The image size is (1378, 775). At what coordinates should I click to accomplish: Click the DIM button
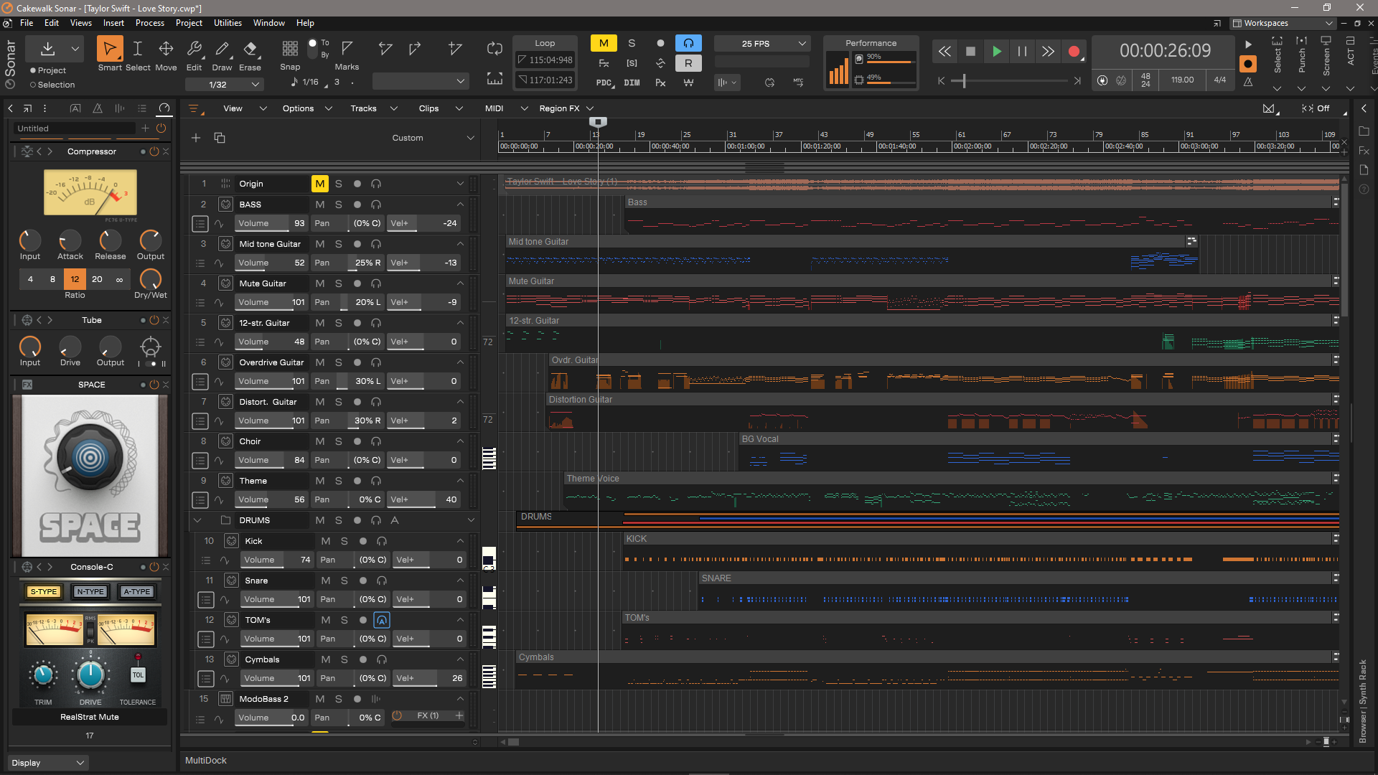[632, 83]
